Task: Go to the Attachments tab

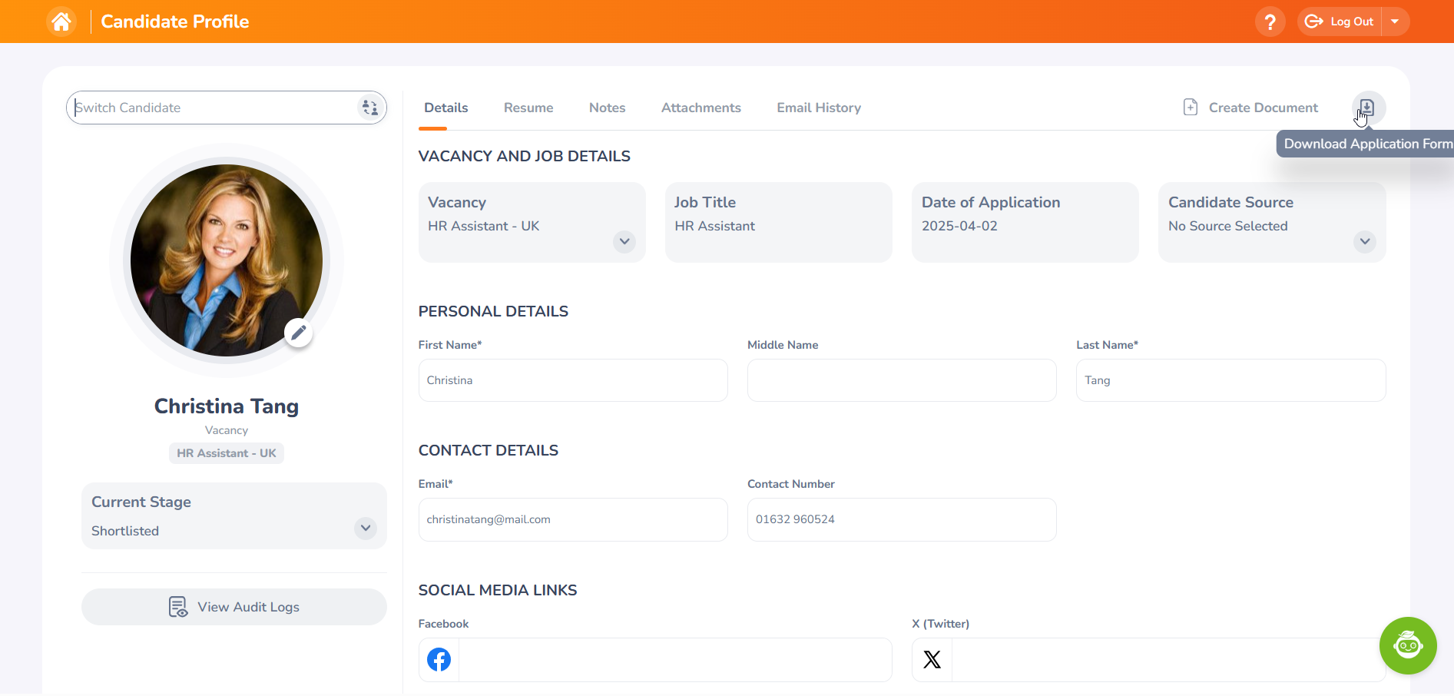Action: pyautogui.click(x=701, y=108)
